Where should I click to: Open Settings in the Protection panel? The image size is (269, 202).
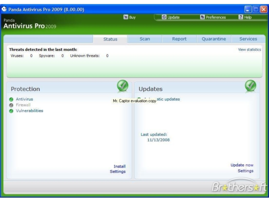tap(118, 171)
